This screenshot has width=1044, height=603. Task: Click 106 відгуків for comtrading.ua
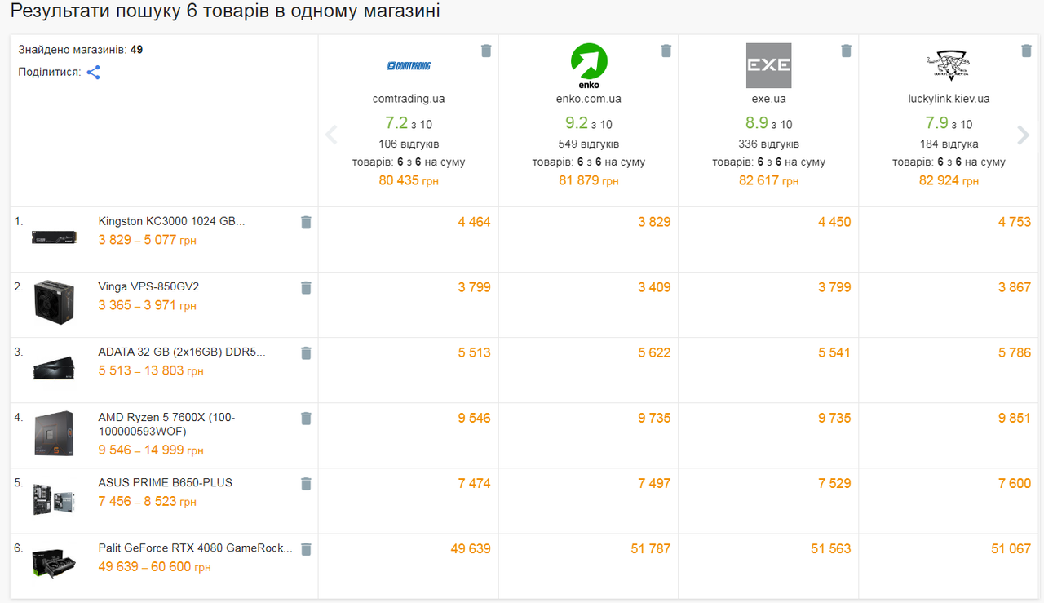[x=409, y=144]
